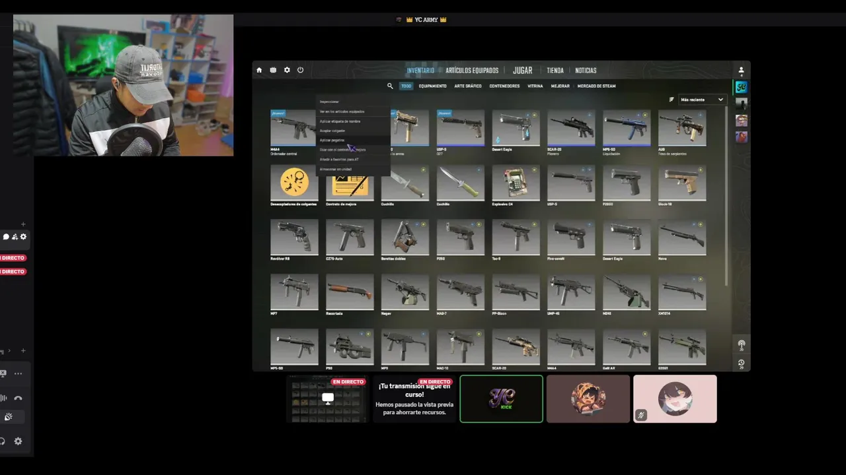This screenshot has height=475, width=846.
Task: Open the paused stream preview message tile
Action: pyautogui.click(x=414, y=398)
